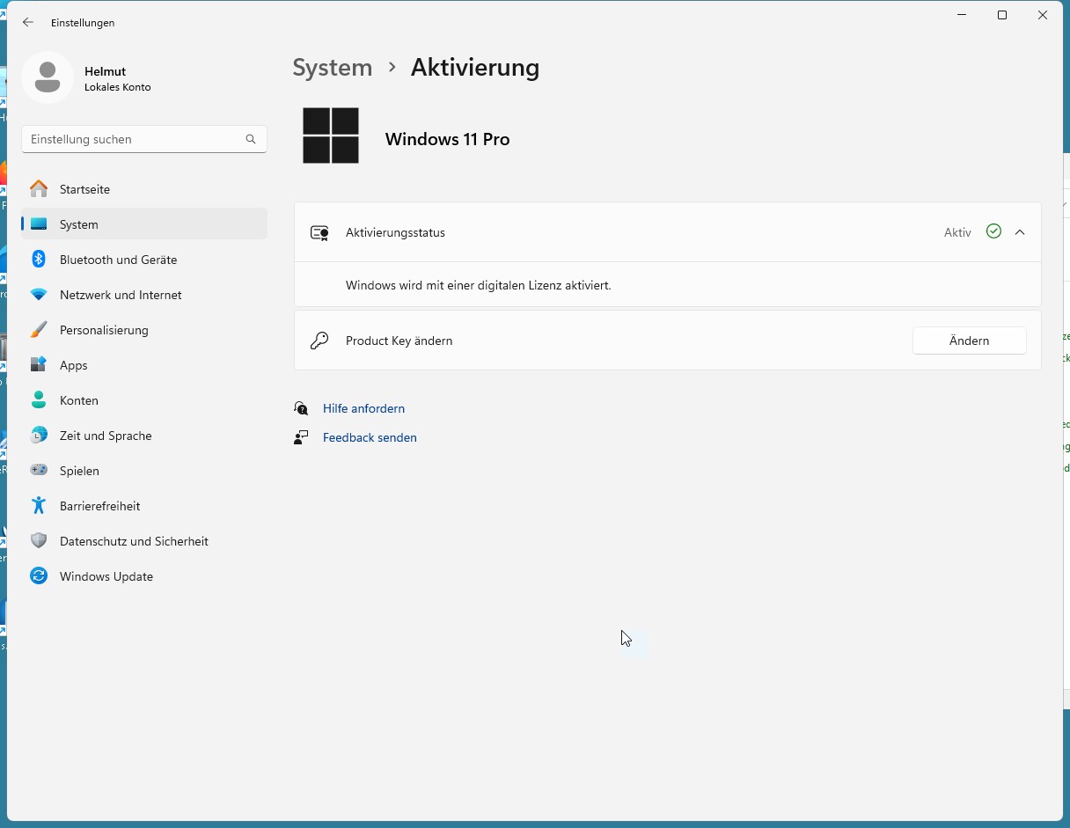
Task: Click the System monitor icon
Action: pos(39,224)
